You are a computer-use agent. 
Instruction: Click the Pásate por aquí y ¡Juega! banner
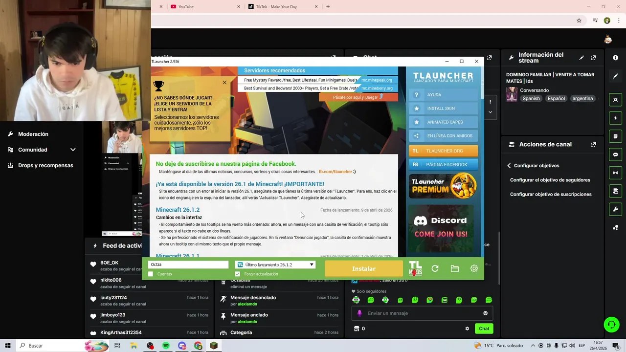point(358,97)
